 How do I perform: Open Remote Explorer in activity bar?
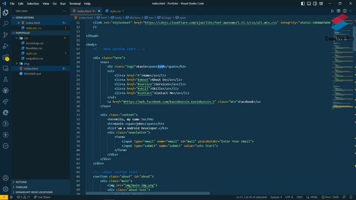coord(6,68)
